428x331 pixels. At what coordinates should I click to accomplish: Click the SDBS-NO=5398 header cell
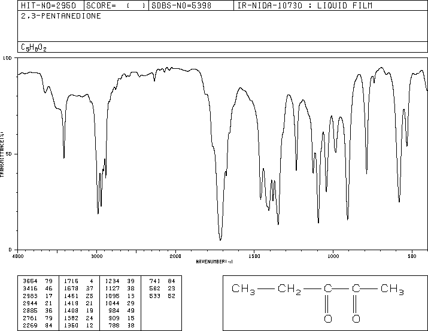pos(181,5)
